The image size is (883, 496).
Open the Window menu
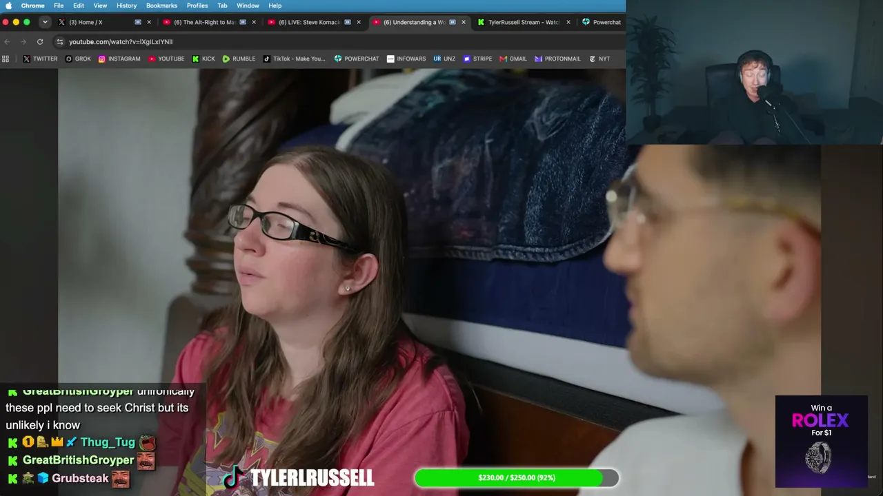pos(248,6)
